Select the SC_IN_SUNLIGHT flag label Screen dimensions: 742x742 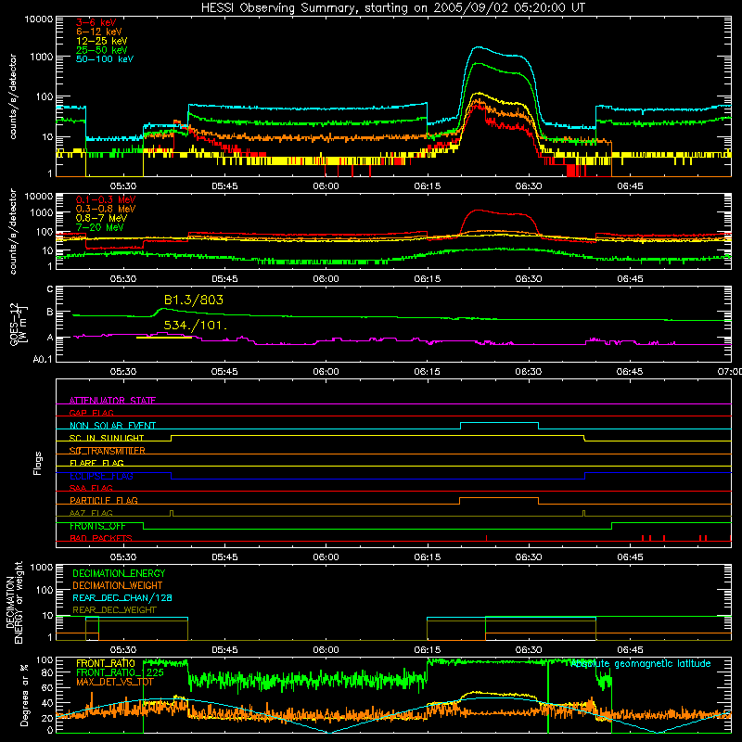point(107,438)
